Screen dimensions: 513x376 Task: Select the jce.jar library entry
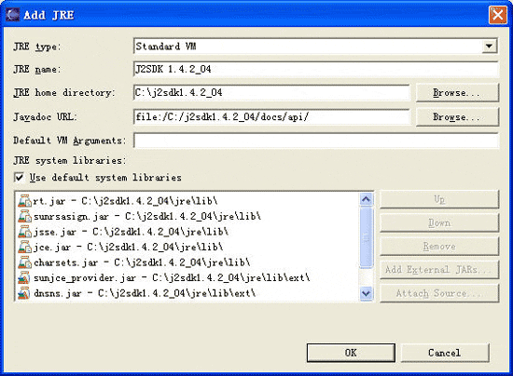120,247
